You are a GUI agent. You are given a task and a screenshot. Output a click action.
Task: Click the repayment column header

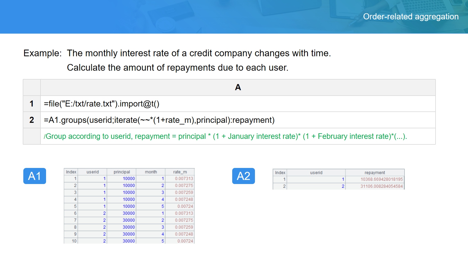click(375, 172)
